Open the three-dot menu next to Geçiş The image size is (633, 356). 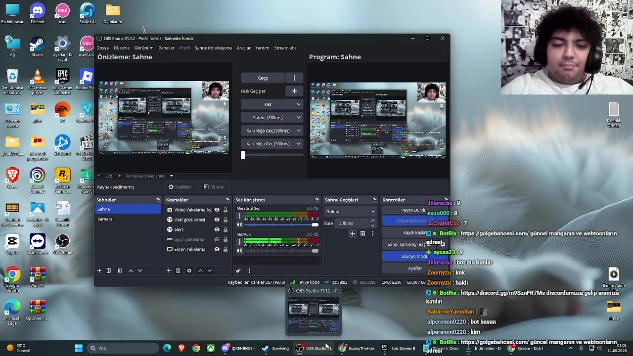click(x=294, y=78)
